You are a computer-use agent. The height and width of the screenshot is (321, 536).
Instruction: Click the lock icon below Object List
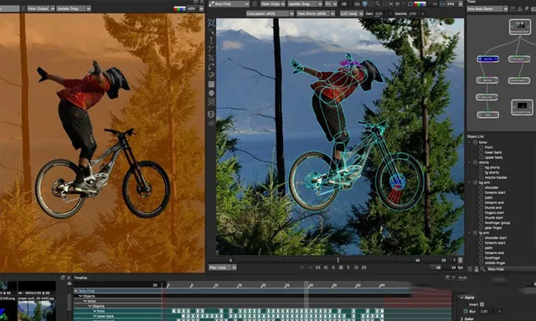[x=477, y=269]
